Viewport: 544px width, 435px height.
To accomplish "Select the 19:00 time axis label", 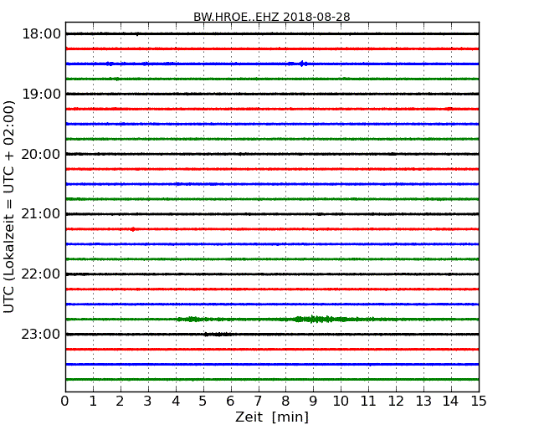I will tap(41, 94).
